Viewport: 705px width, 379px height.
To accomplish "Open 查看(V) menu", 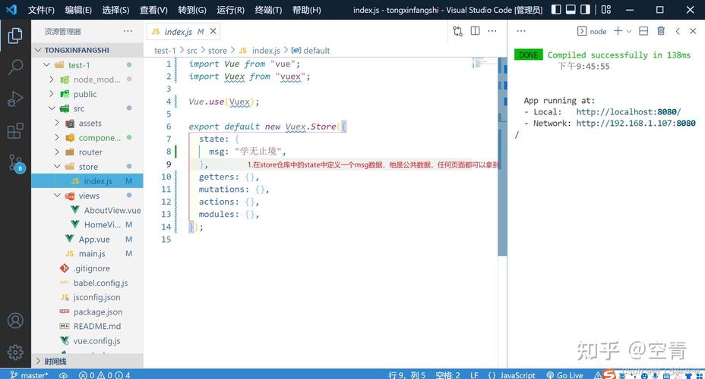I will tap(153, 9).
